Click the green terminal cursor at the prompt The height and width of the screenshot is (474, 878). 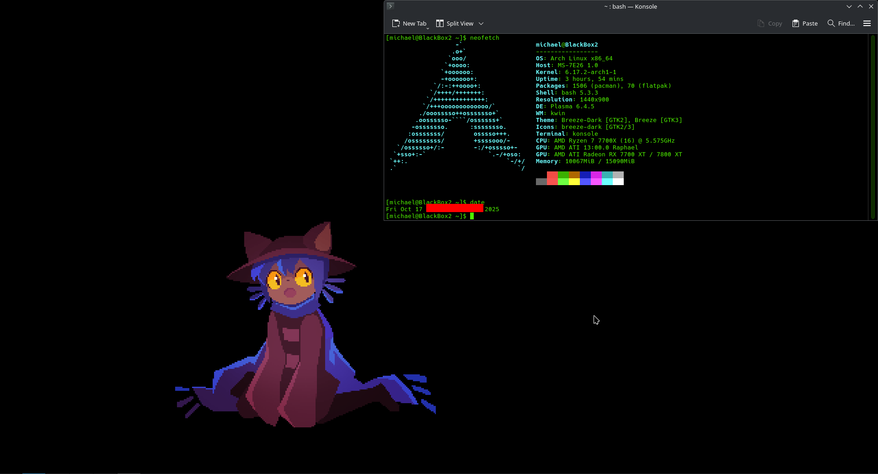point(472,216)
